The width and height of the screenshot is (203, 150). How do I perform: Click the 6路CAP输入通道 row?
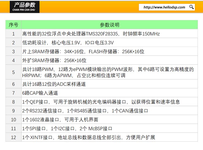[x=110, y=93]
